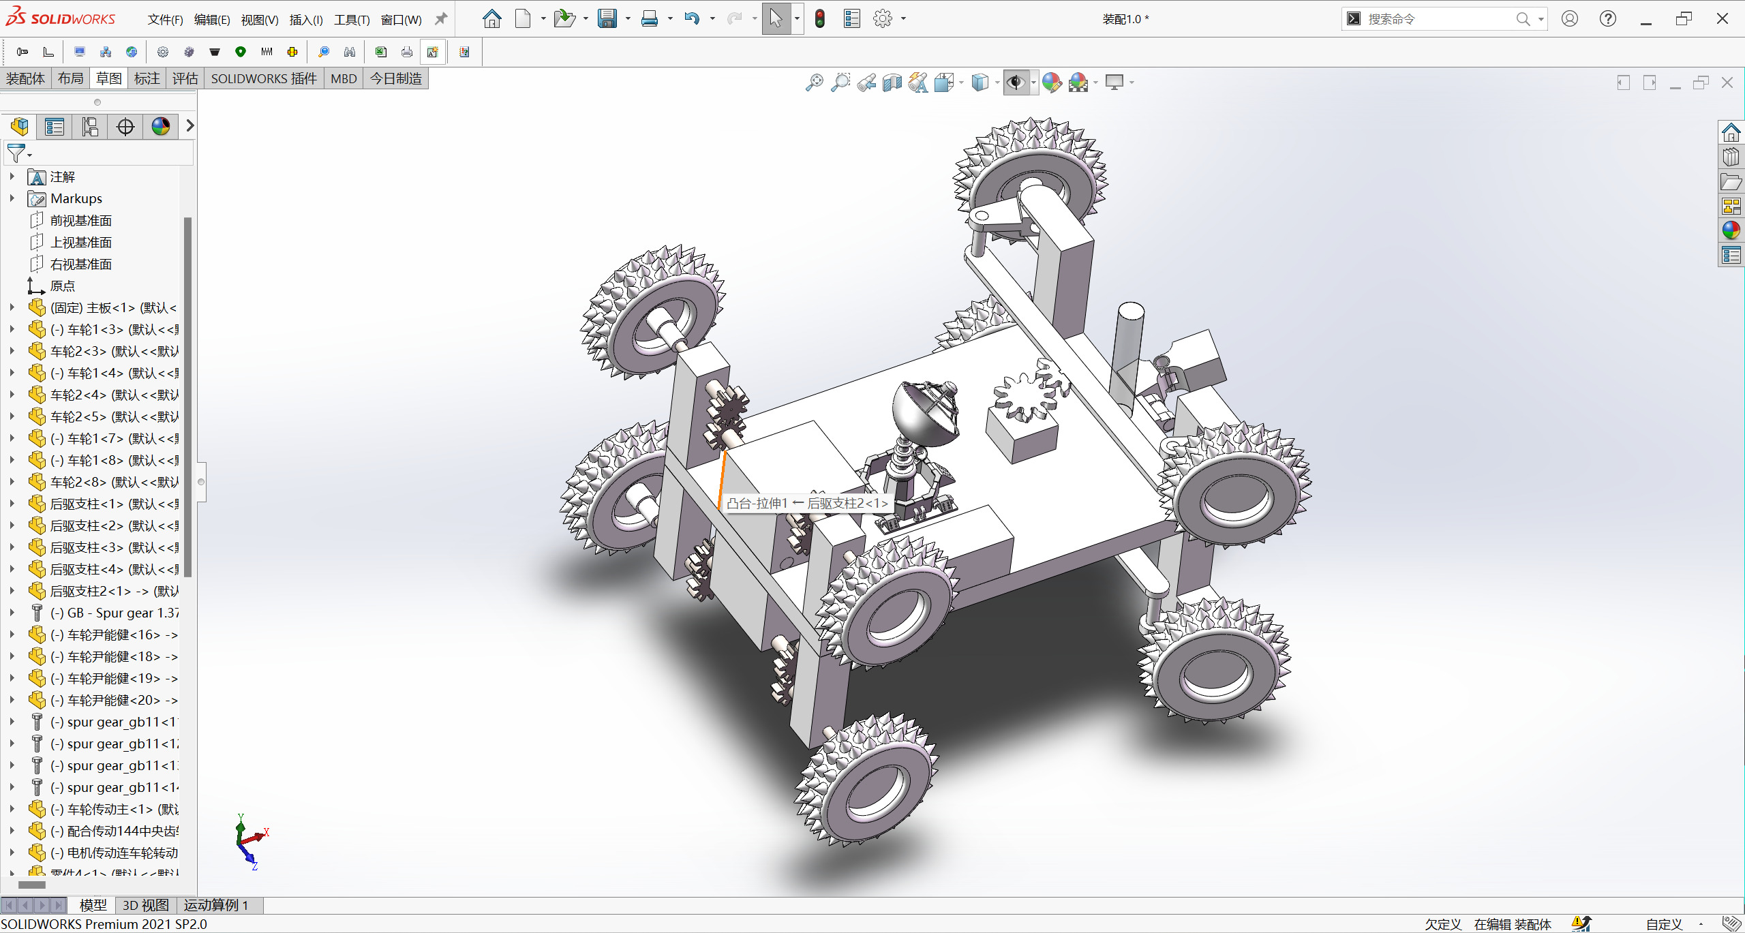Click the View Orientation cube icon

(944, 82)
